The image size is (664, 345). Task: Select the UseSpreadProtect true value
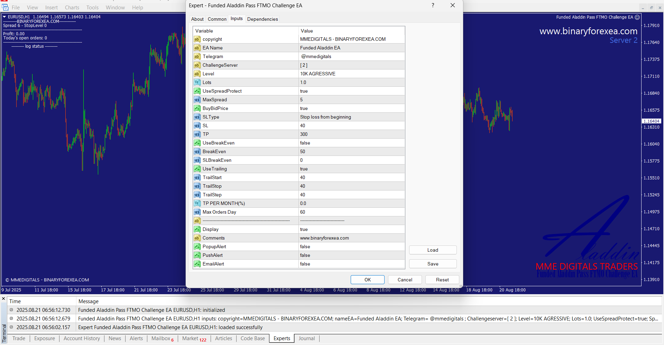(x=352, y=91)
